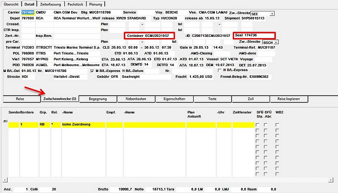The image size is (338, 193).
Task: Click the Fremd-Beleg-Nr. field EX0996382
Action: pos(260,77)
